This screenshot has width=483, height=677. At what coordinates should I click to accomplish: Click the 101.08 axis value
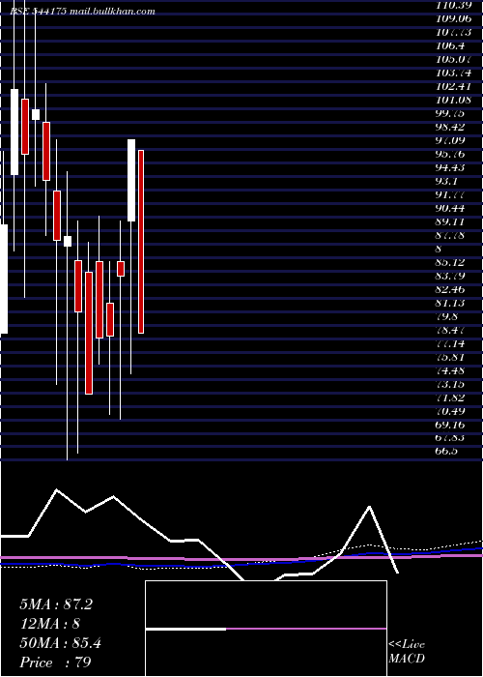coord(452,100)
